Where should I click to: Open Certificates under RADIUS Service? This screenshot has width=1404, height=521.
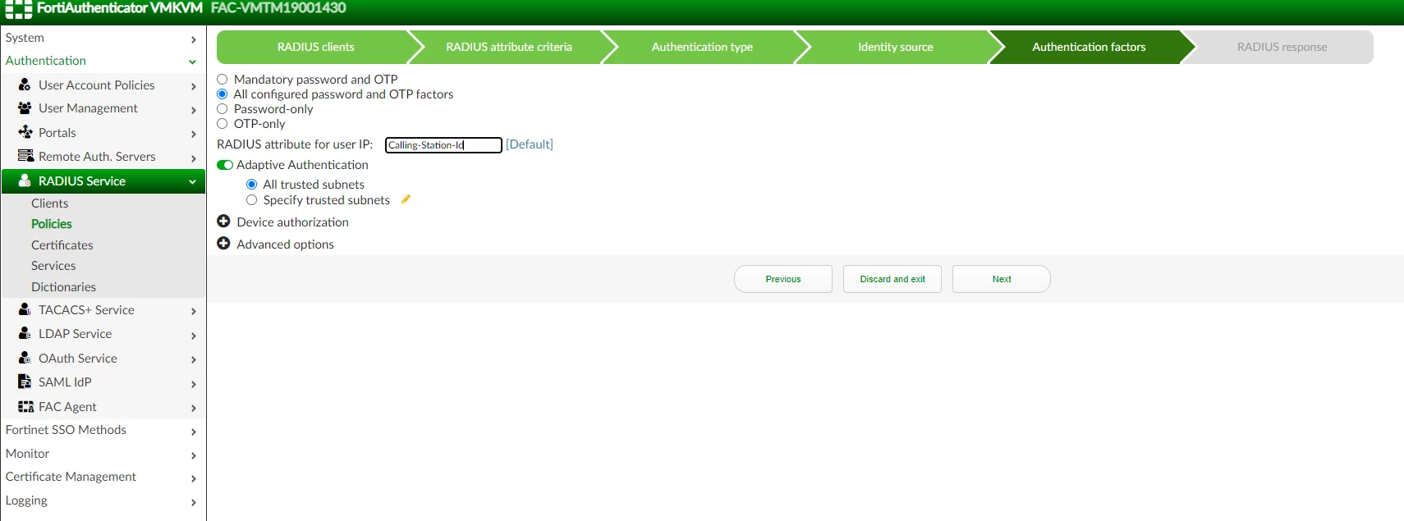(62, 245)
